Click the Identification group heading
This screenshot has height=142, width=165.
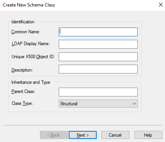tap(23, 22)
